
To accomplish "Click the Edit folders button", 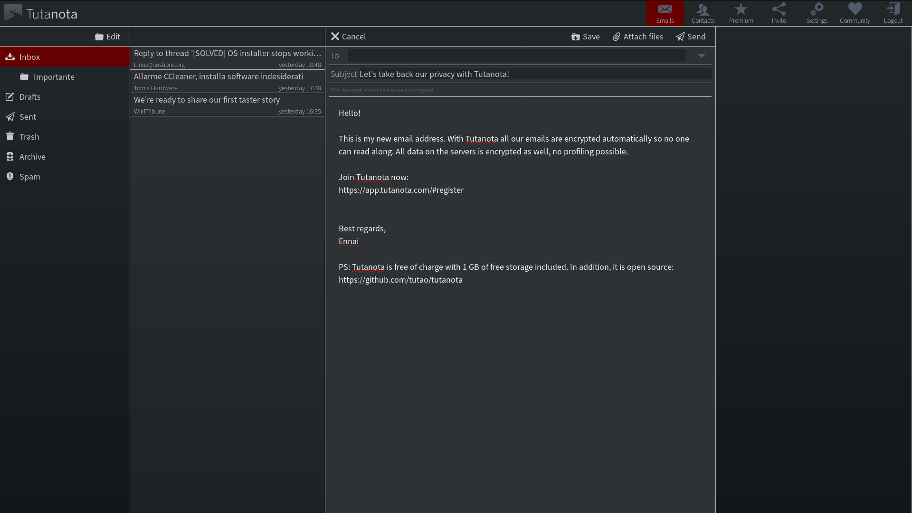I will coord(107,37).
